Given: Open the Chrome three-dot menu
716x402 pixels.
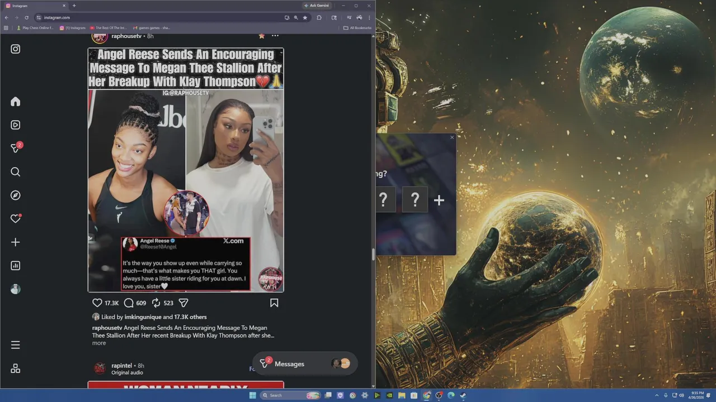Looking at the screenshot, I should 369,17.
